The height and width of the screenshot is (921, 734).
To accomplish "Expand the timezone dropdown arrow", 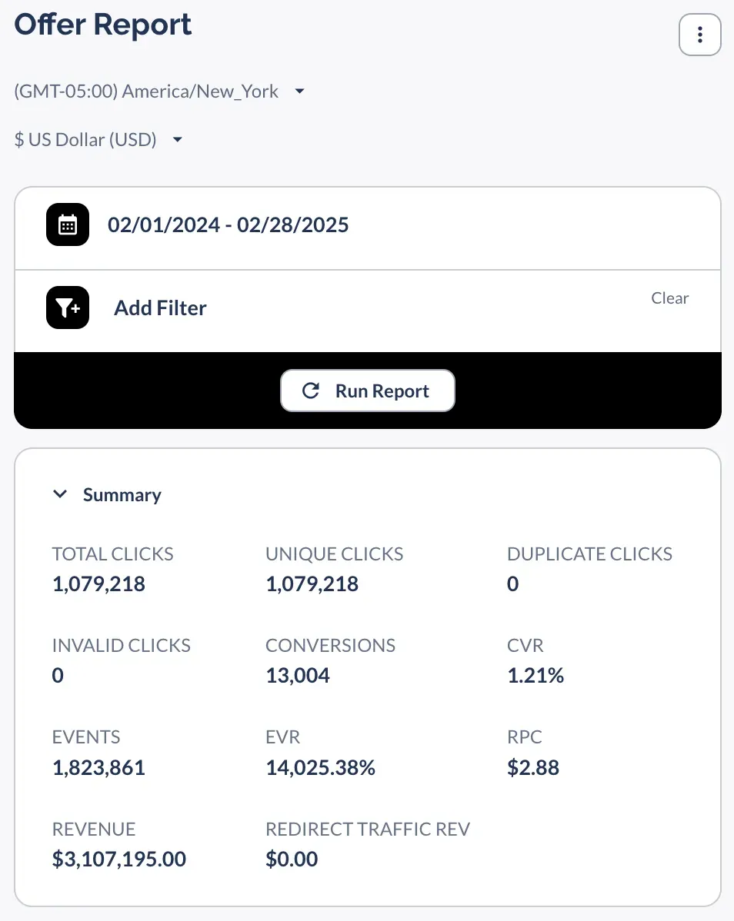I will click(x=300, y=91).
